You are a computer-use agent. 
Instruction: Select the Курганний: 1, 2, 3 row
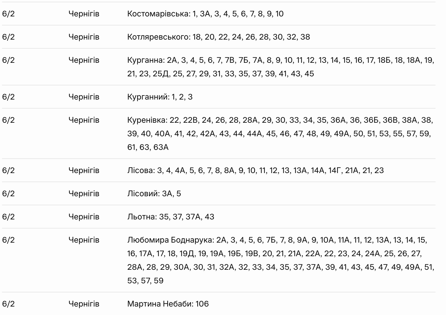point(218,97)
